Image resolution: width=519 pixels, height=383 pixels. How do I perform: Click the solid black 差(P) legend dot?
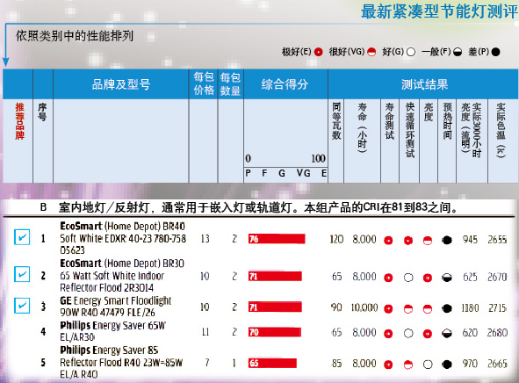click(496, 52)
